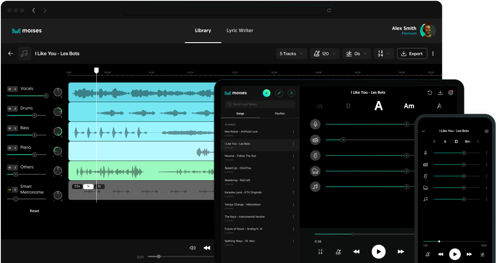Click the green add button in tablet library
Image resolution: width=496 pixels, height=263 pixels.
(x=267, y=93)
